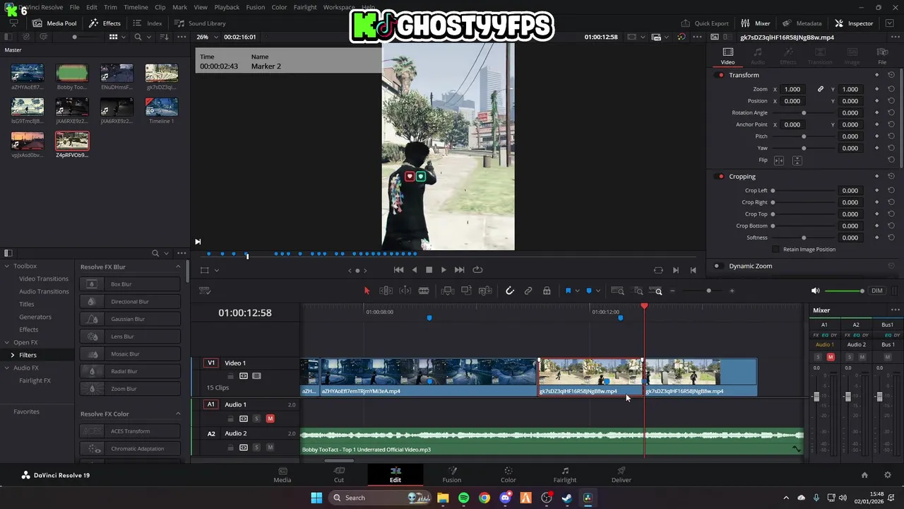This screenshot has height=509, width=904.
Task: Open the Fusion menu in menu bar
Action: 256,7
